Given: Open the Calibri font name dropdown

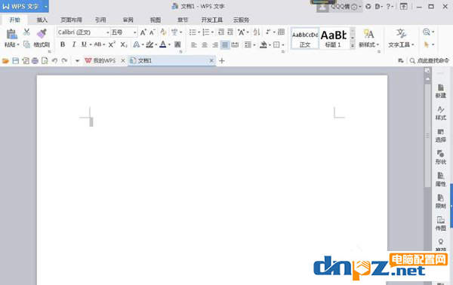Looking at the screenshot, I should click(84, 32).
